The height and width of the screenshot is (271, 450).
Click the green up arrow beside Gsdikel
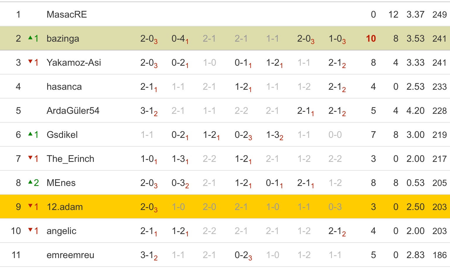30,134
